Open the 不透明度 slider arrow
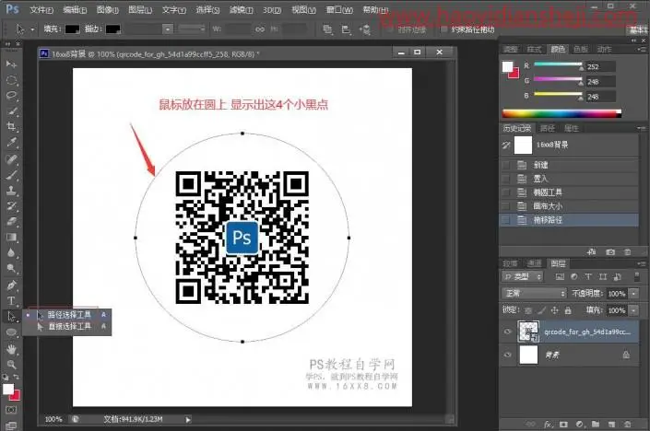 pos(634,294)
